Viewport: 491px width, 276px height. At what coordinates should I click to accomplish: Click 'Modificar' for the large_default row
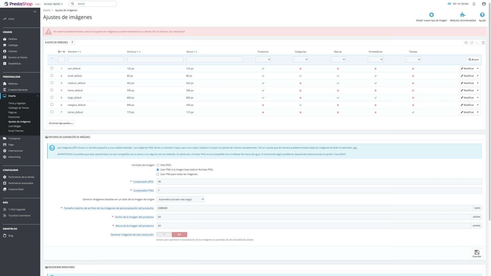467,98
